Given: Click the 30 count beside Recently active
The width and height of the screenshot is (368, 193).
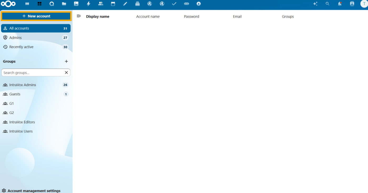Looking at the screenshot, I should [65, 47].
